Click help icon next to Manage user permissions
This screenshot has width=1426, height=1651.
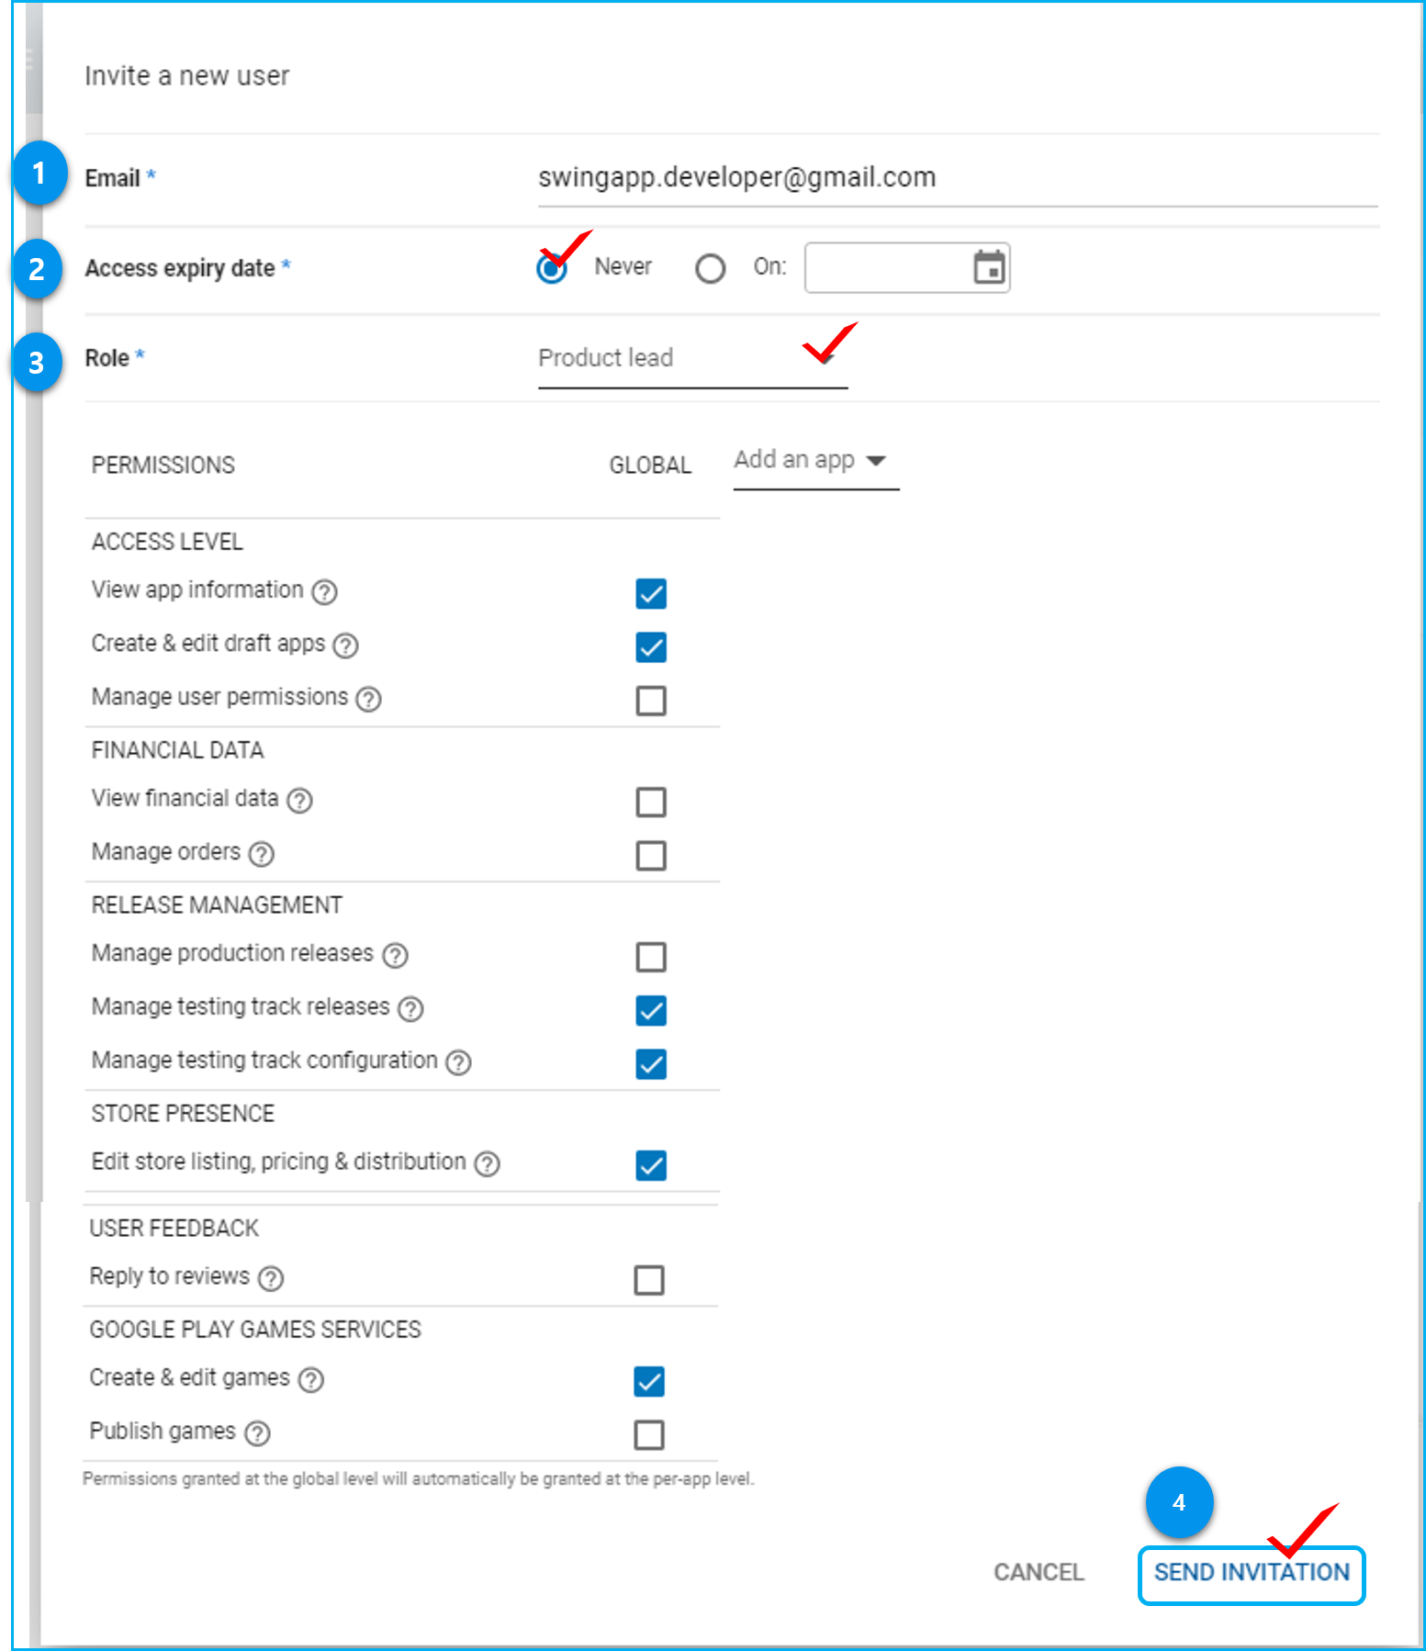coord(368,700)
